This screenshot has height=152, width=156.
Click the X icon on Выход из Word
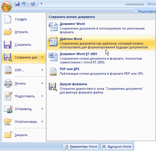click(x=104, y=146)
